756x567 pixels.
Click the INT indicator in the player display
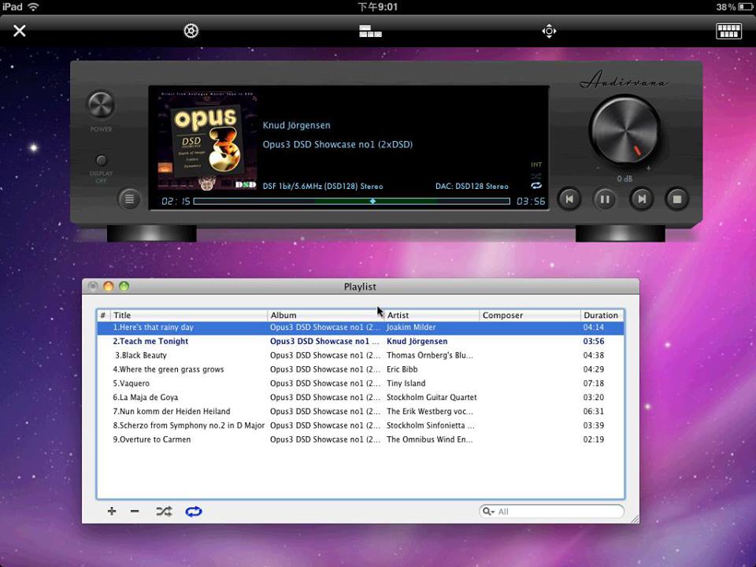[536, 165]
